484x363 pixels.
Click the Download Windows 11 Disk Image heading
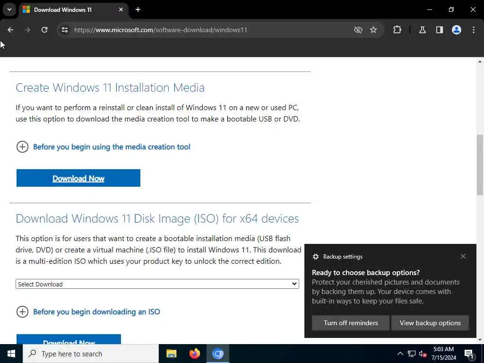click(x=157, y=218)
